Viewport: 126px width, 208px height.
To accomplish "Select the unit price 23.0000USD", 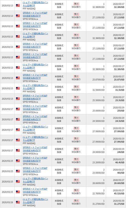I will pyautogui.click(x=98, y=173).
